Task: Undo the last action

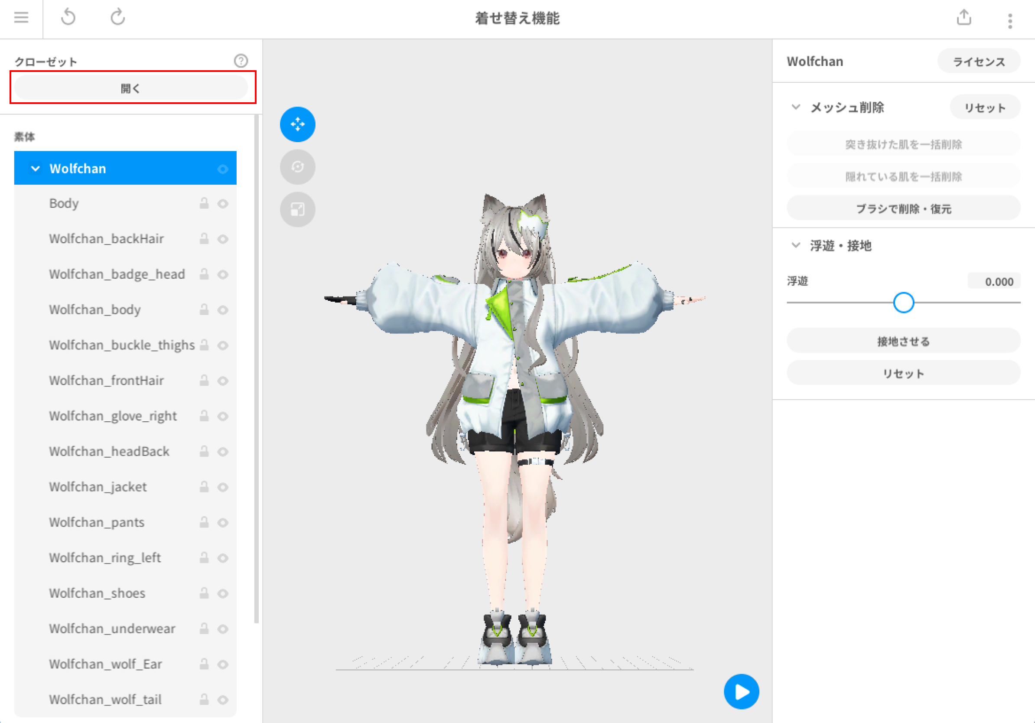Action: pyautogui.click(x=68, y=18)
